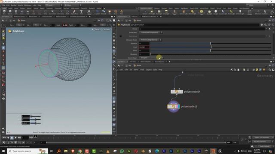Click the group selection arrow icon
Image resolution: width=275 pixels, height=154 pixels.
point(269,29)
